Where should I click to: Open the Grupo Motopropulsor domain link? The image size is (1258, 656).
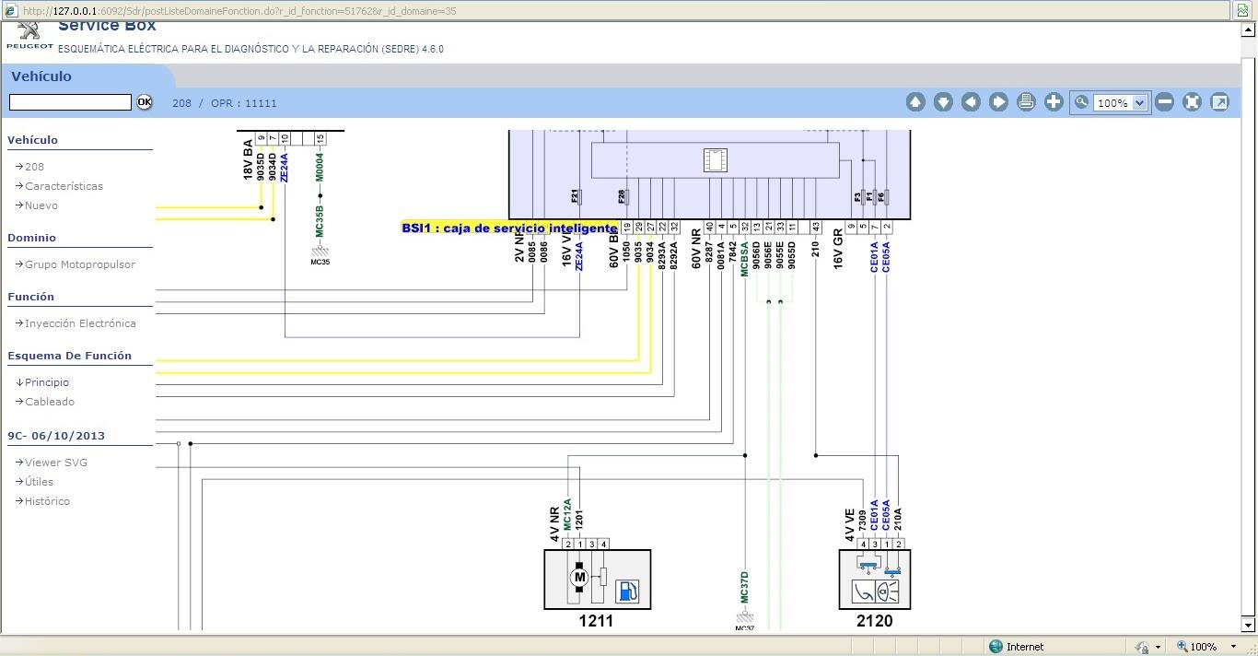coord(80,264)
